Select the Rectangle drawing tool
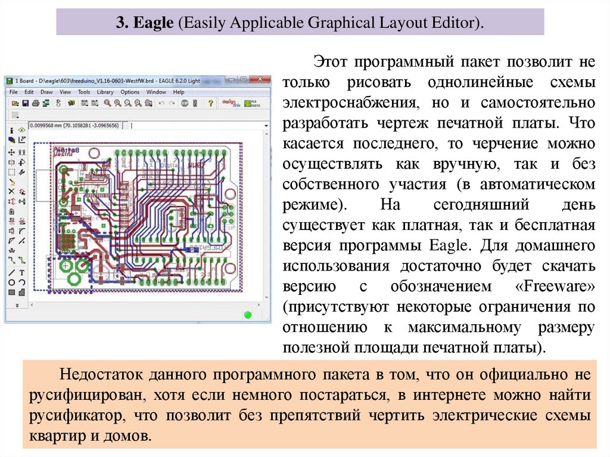The image size is (610, 457). 11,292
